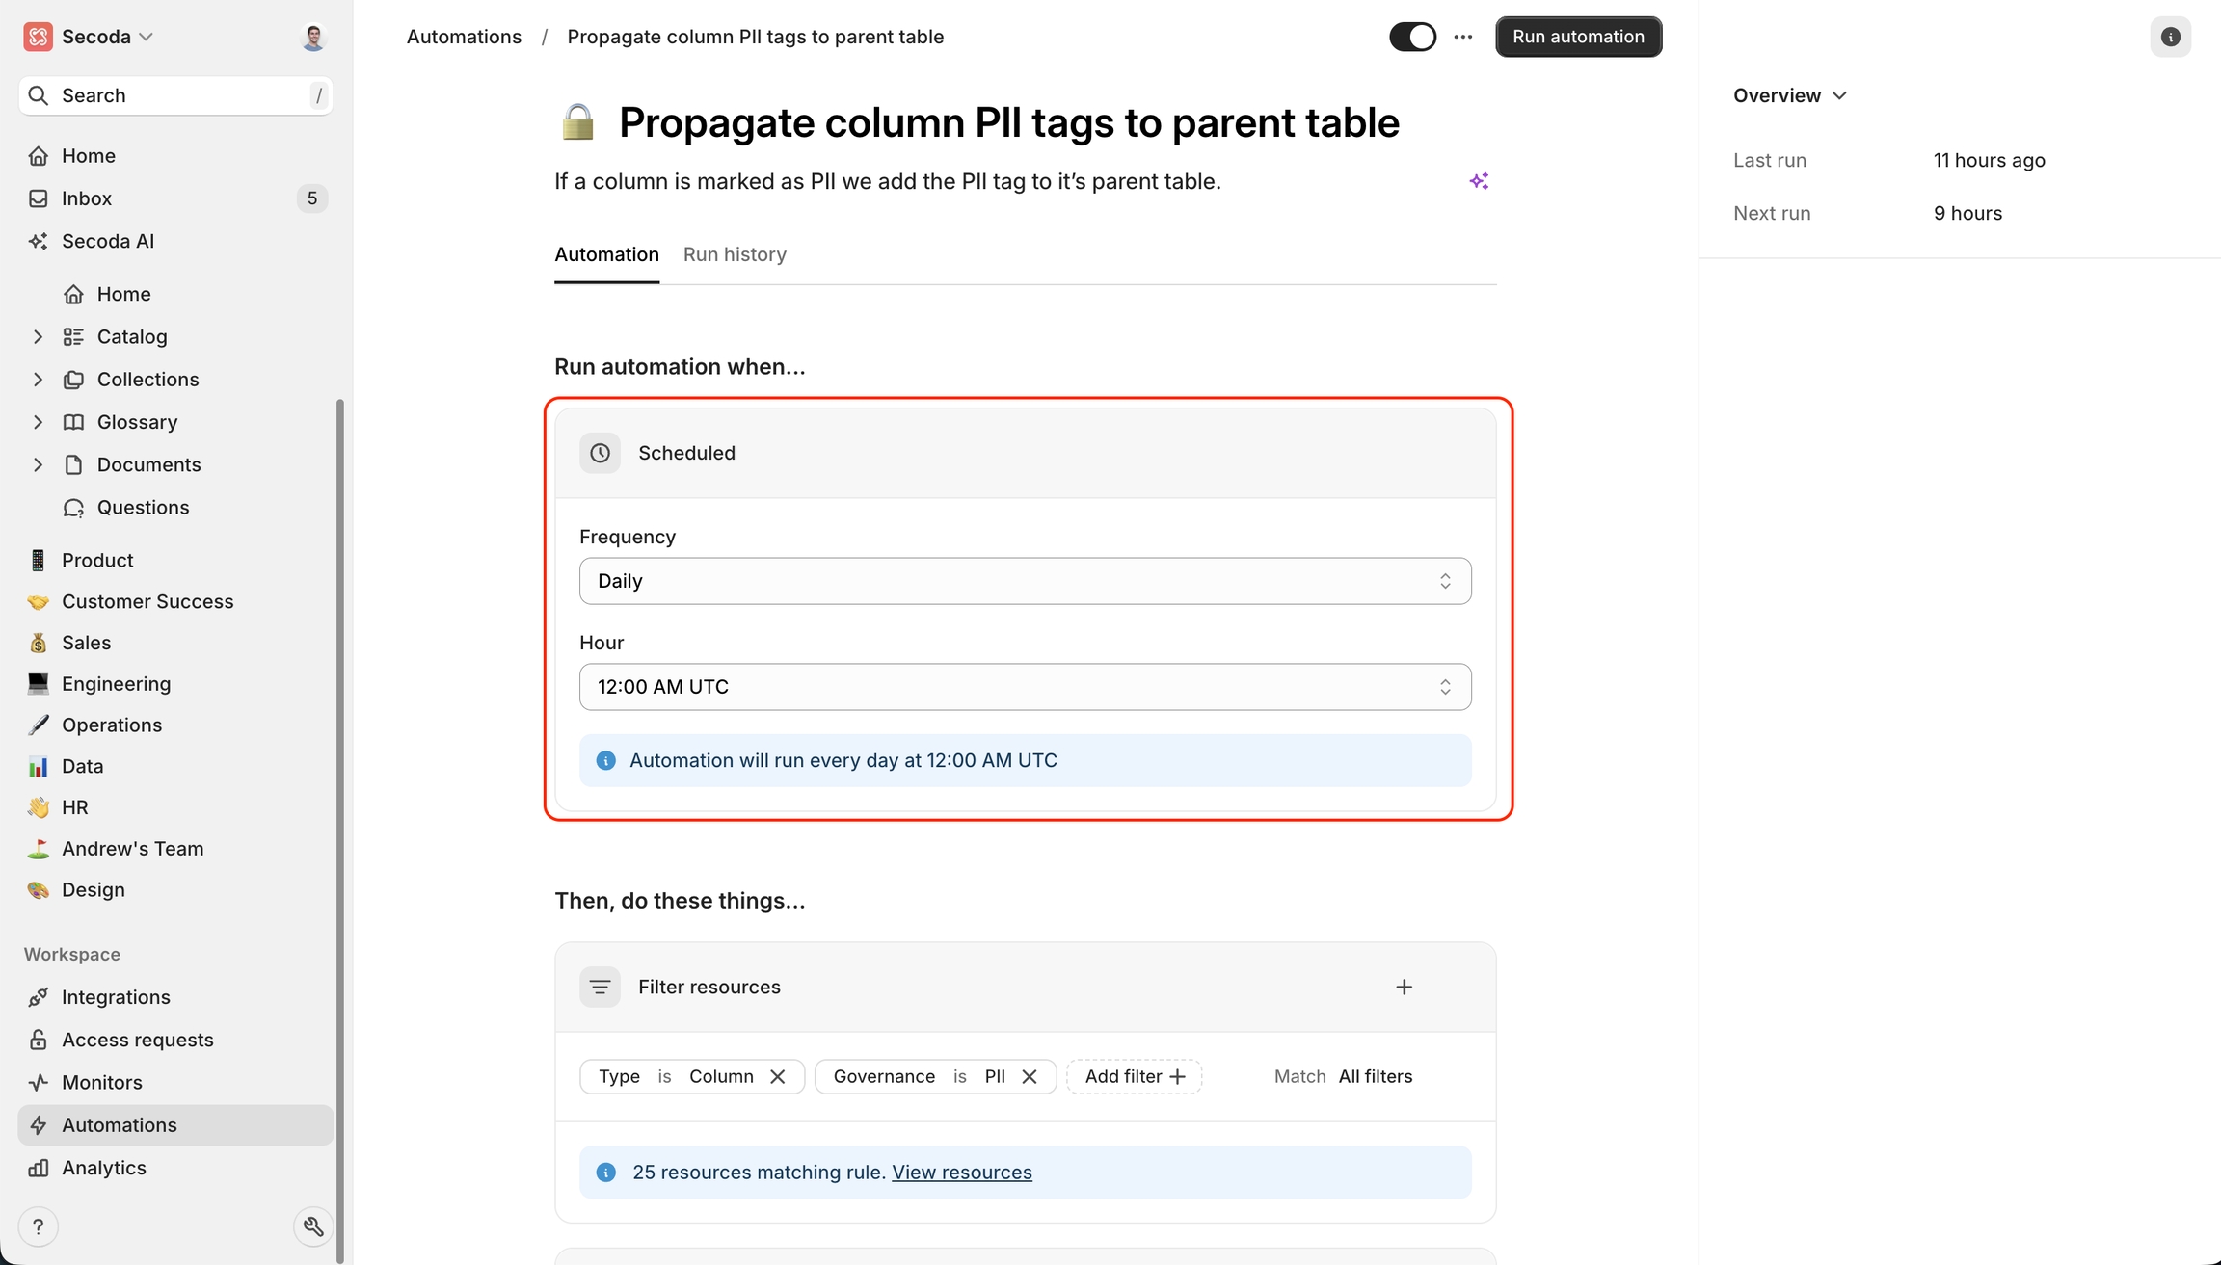The height and width of the screenshot is (1265, 2221).
Task: Click the help question mark icon
Action: pos(39,1226)
